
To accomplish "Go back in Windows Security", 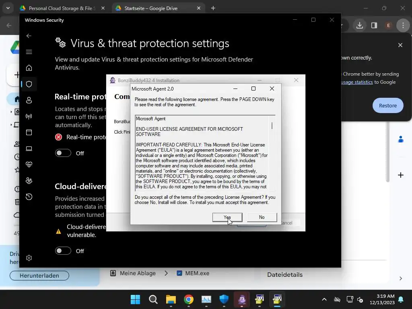I will tap(29, 36).
